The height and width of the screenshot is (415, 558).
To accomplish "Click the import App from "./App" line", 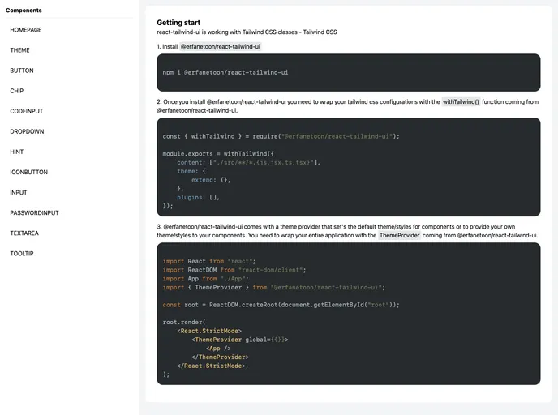I will point(206,279).
